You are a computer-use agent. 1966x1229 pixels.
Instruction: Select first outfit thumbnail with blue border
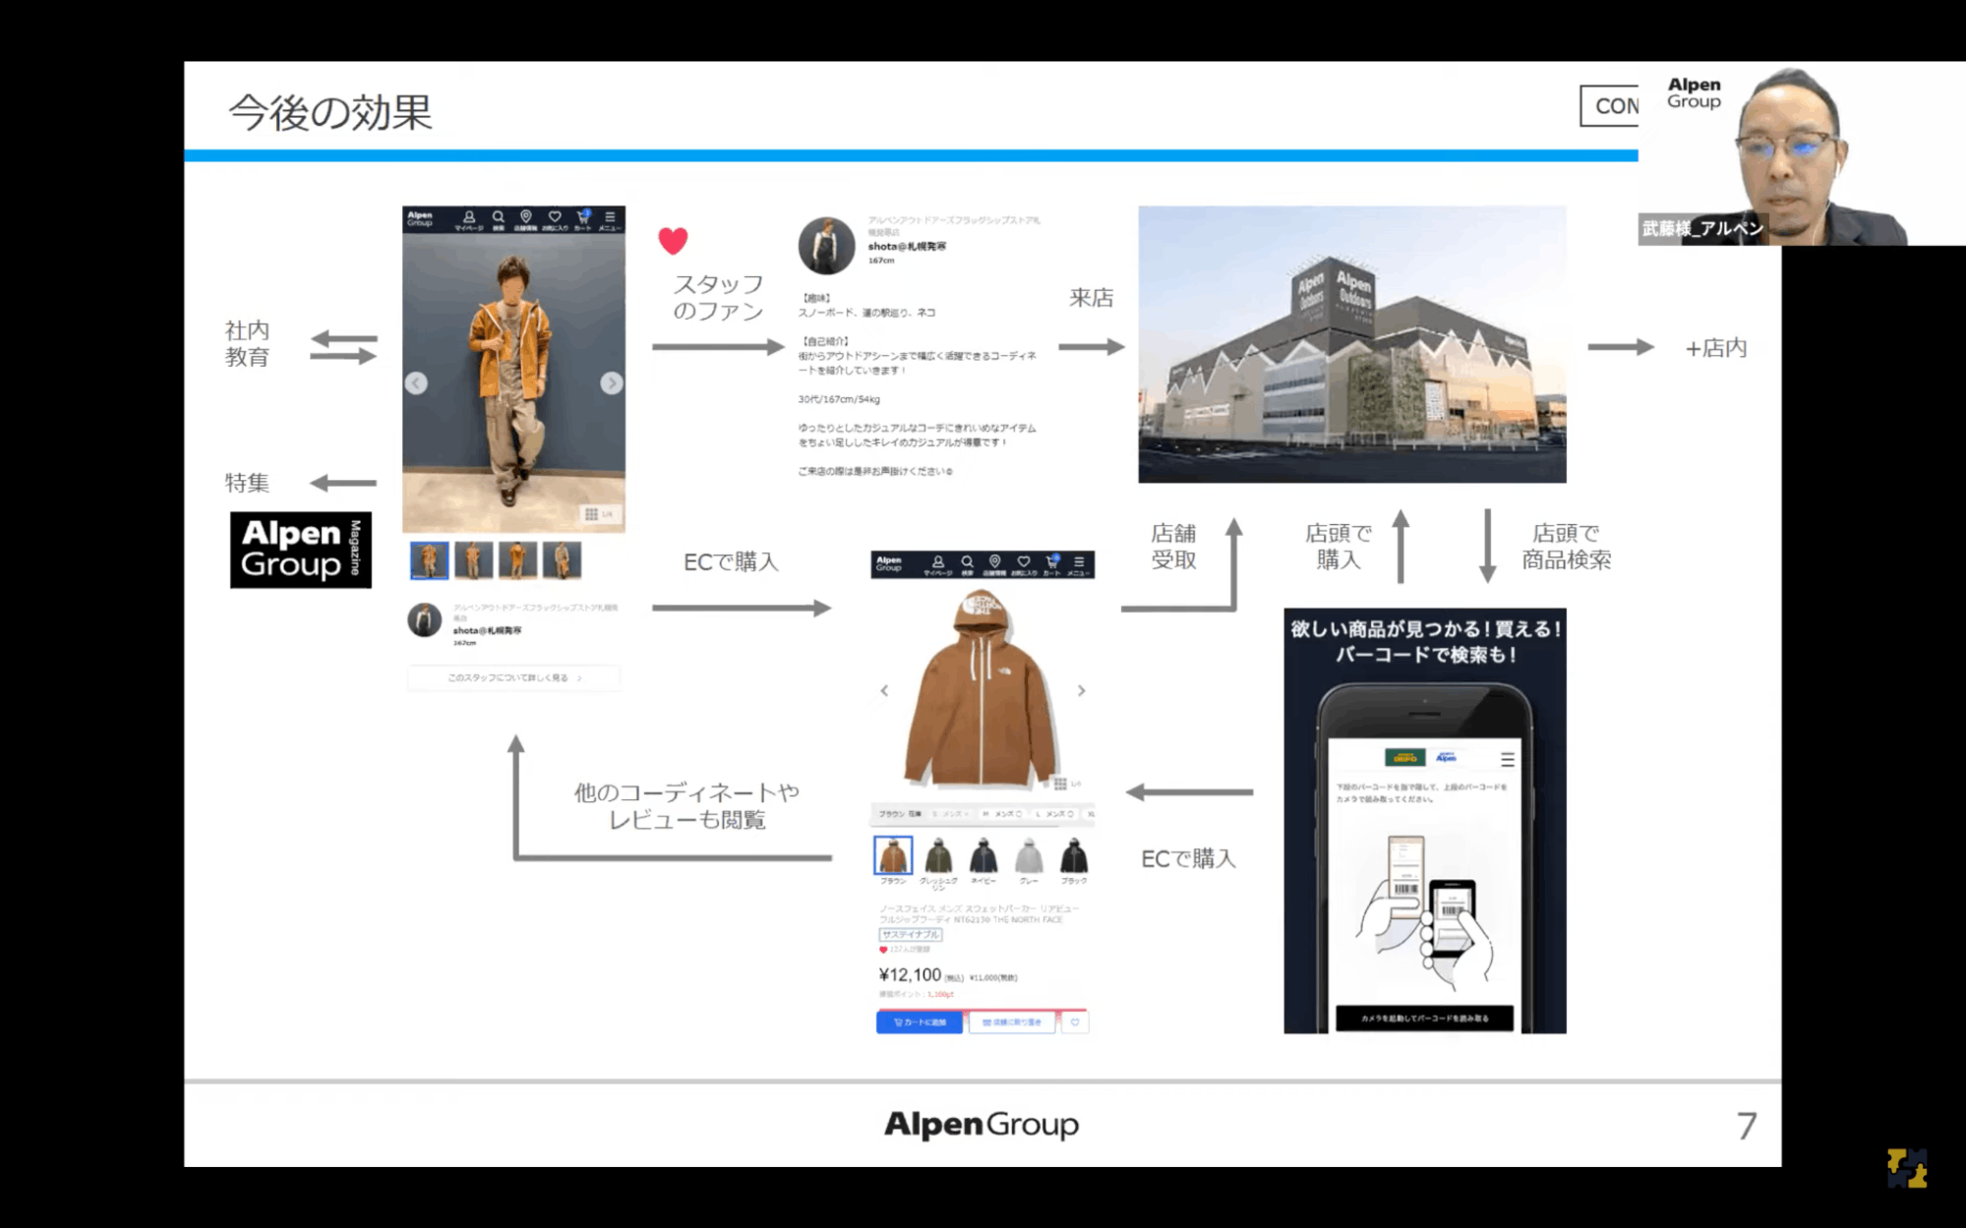(x=429, y=560)
